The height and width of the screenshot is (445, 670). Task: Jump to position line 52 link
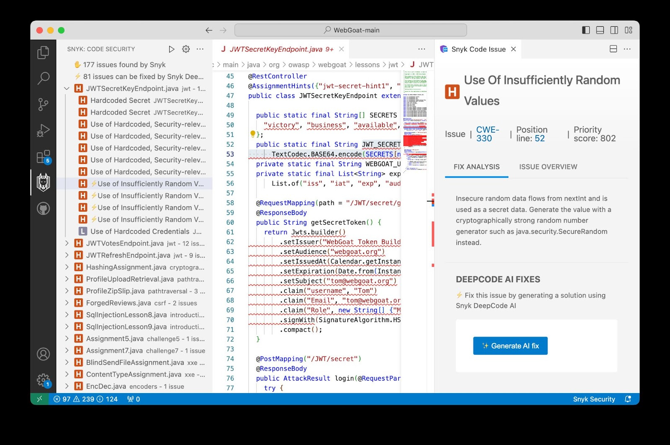[x=540, y=138]
